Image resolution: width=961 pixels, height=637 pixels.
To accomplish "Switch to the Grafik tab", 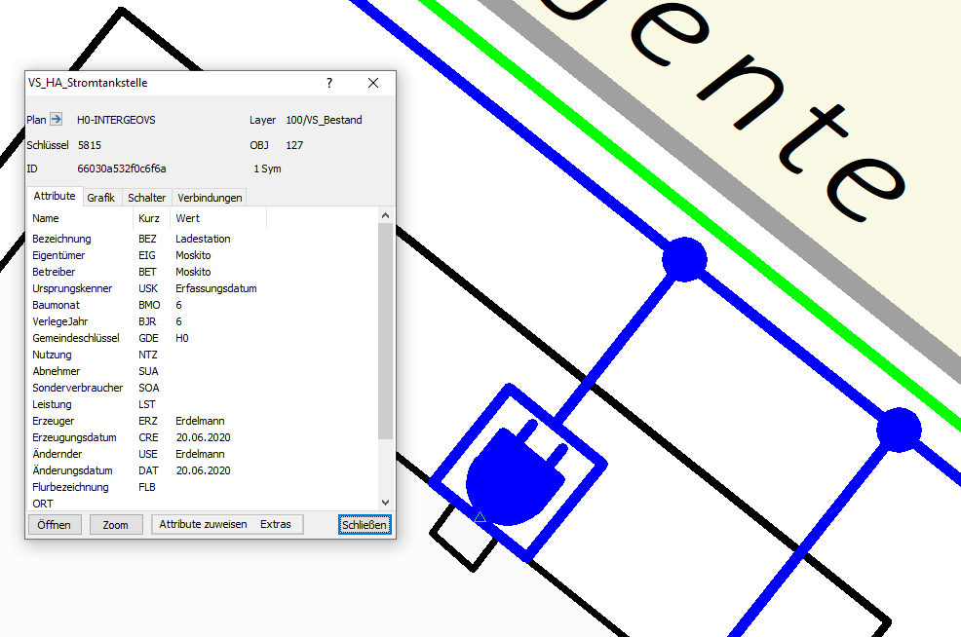I will click(x=100, y=198).
